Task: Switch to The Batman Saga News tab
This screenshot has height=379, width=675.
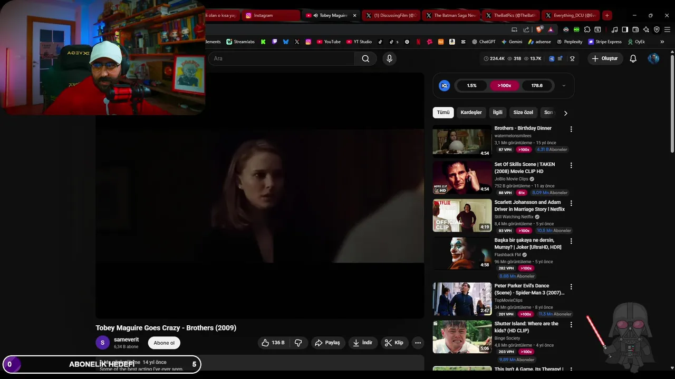Action: (x=451, y=15)
